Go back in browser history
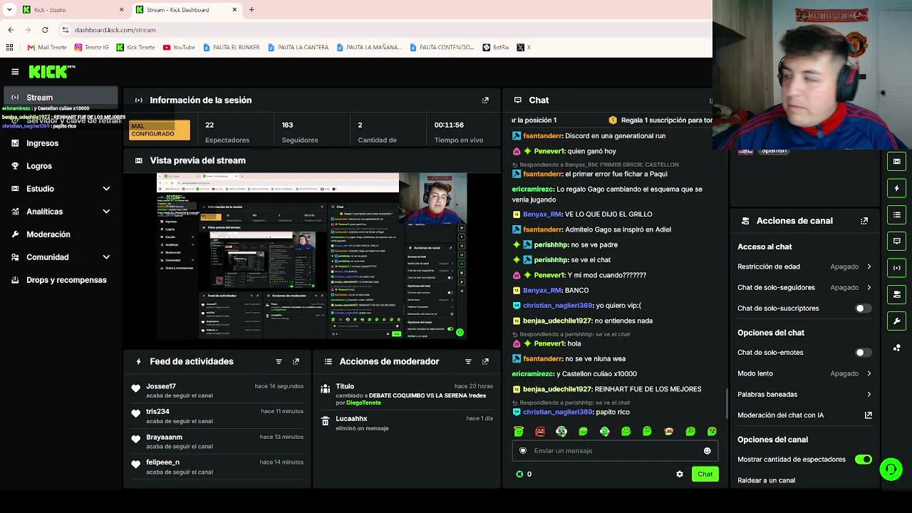Viewport: 912px width, 513px height. pos(11,30)
